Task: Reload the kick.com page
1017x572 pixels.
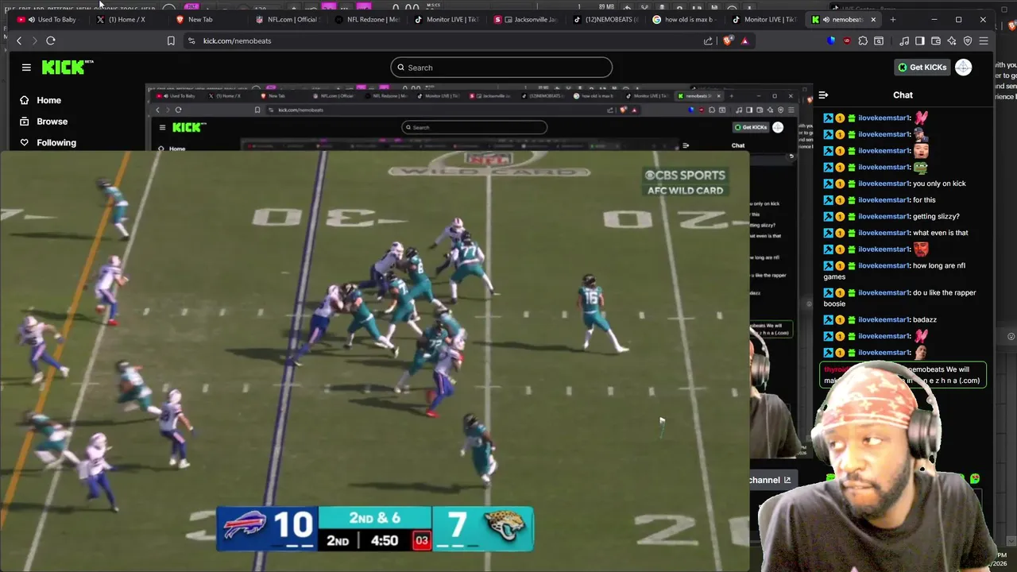Action: (x=51, y=41)
